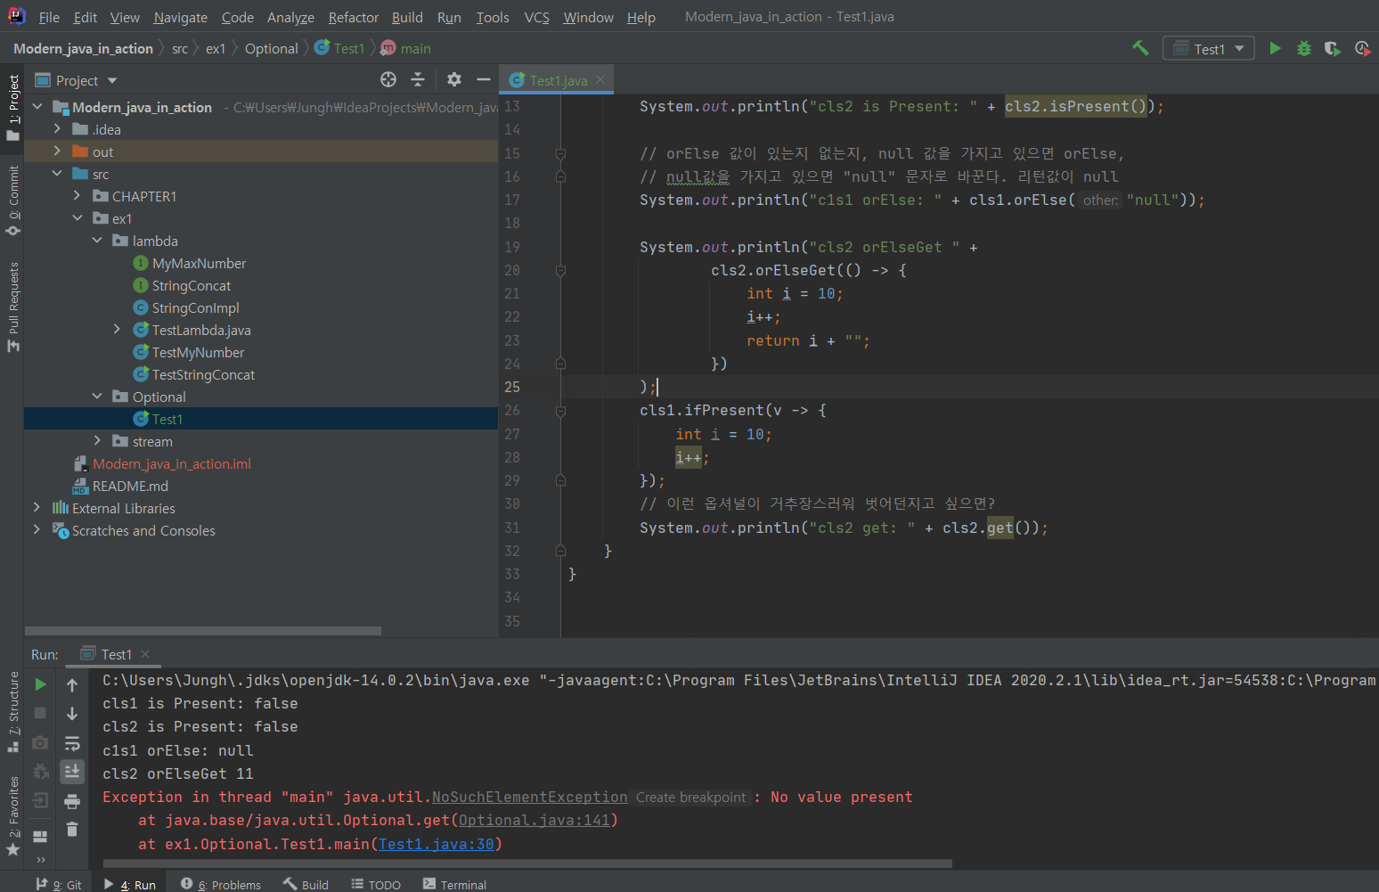The height and width of the screenshot is (892, 1379).
Task: Open the Structure side tab
Action: [12, 711]
